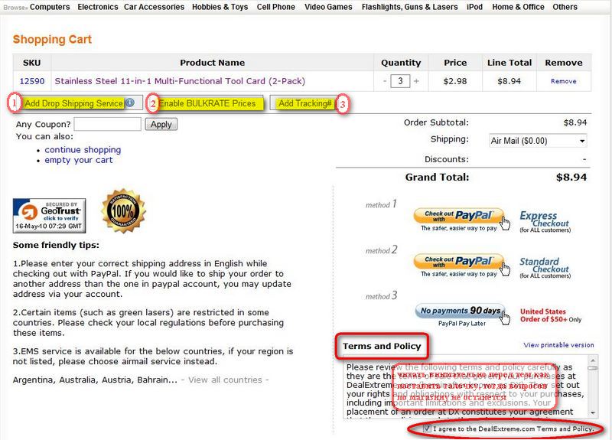
Task: Open the Home & Office category
Action: pos(518,7)
